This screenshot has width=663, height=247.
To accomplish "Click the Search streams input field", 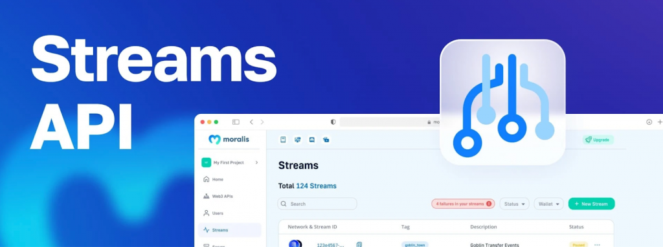I will click(317, 204).
